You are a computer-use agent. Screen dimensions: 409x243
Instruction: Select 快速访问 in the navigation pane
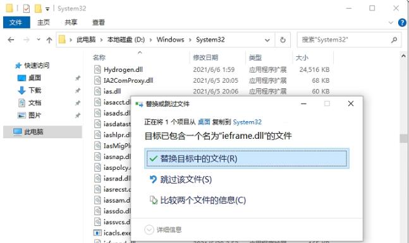37,66
